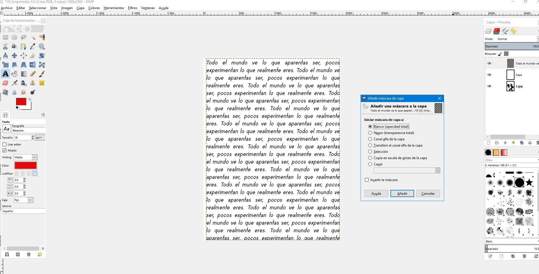Viewport: 539px width, 274px height.
Task: Open the Colores menu
Action: click(94, 8)
